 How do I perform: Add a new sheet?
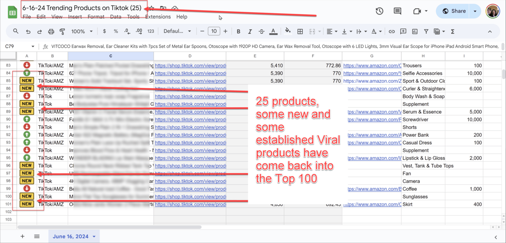22,236
